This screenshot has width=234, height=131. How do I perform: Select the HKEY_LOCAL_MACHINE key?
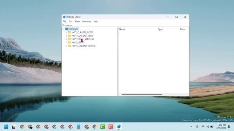pos(83,39)
